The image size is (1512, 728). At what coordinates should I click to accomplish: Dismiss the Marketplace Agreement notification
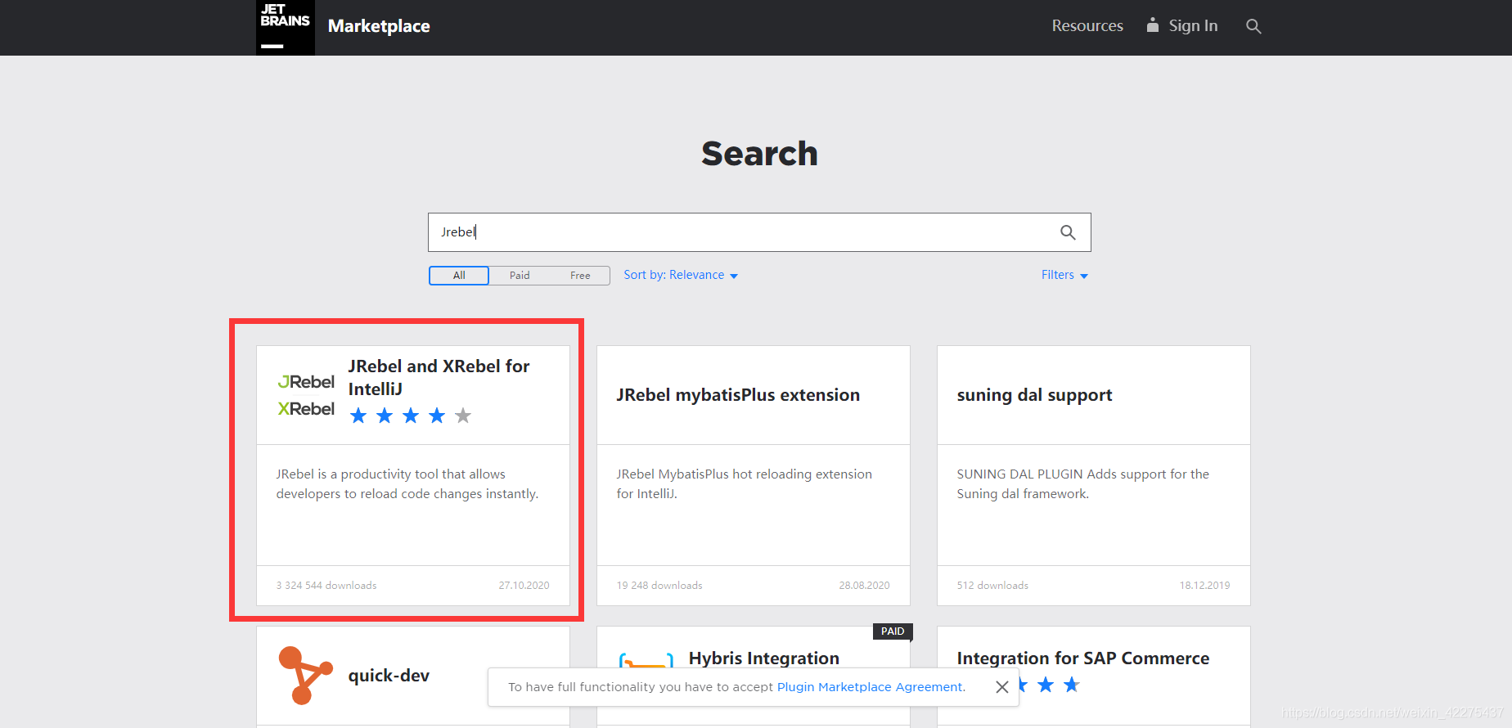coord(1001,687)
